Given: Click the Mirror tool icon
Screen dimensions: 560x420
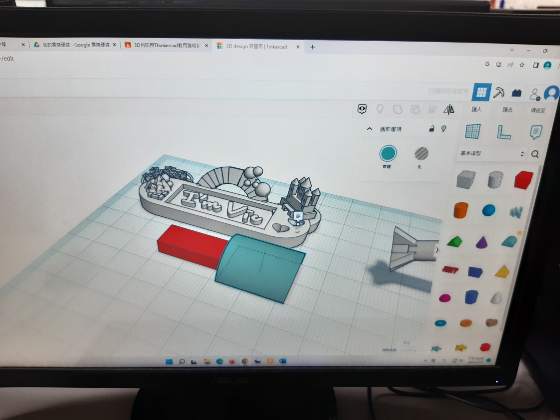Looking at the screenshot, I should click(x=449, y=110).
